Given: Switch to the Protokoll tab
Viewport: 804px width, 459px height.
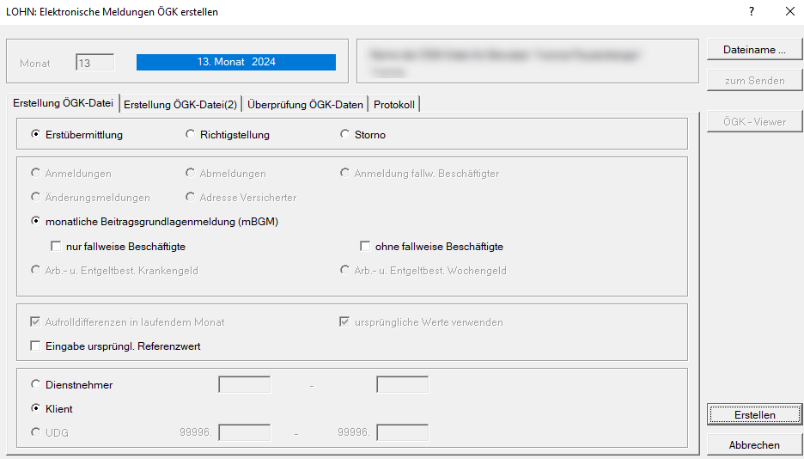Looking at the screenshot, I should point(394,105).
